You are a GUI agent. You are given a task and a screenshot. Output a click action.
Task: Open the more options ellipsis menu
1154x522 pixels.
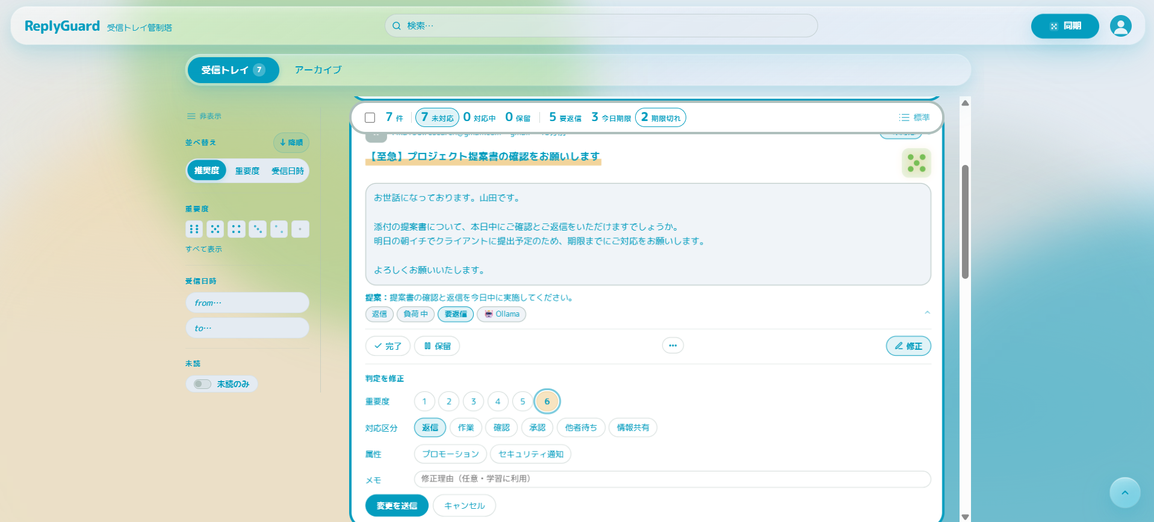pos(672,346)
